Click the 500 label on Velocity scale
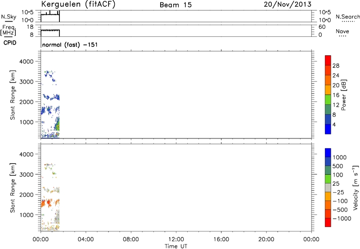This screenshot has height=249, width=360. tap(338, 166)
